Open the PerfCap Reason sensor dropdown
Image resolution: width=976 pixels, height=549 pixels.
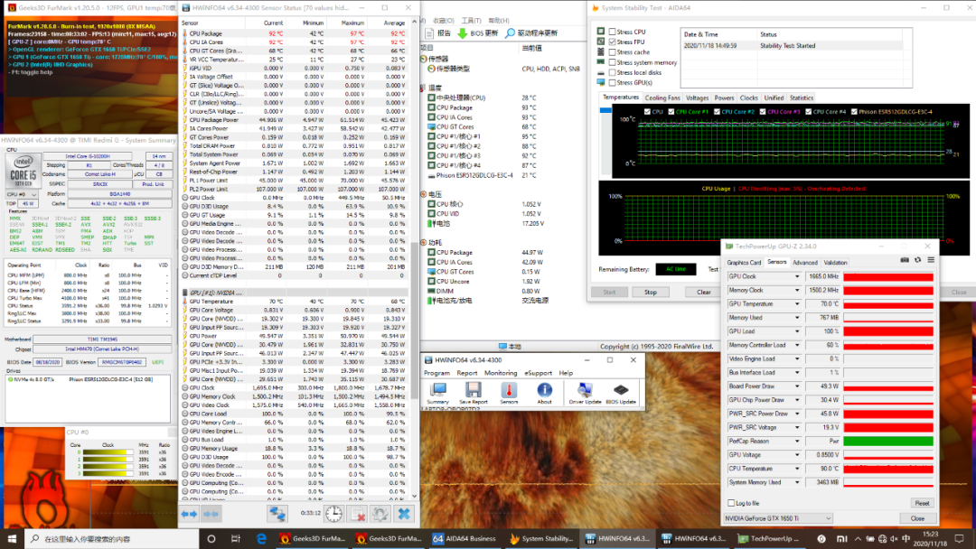point(797,441)
